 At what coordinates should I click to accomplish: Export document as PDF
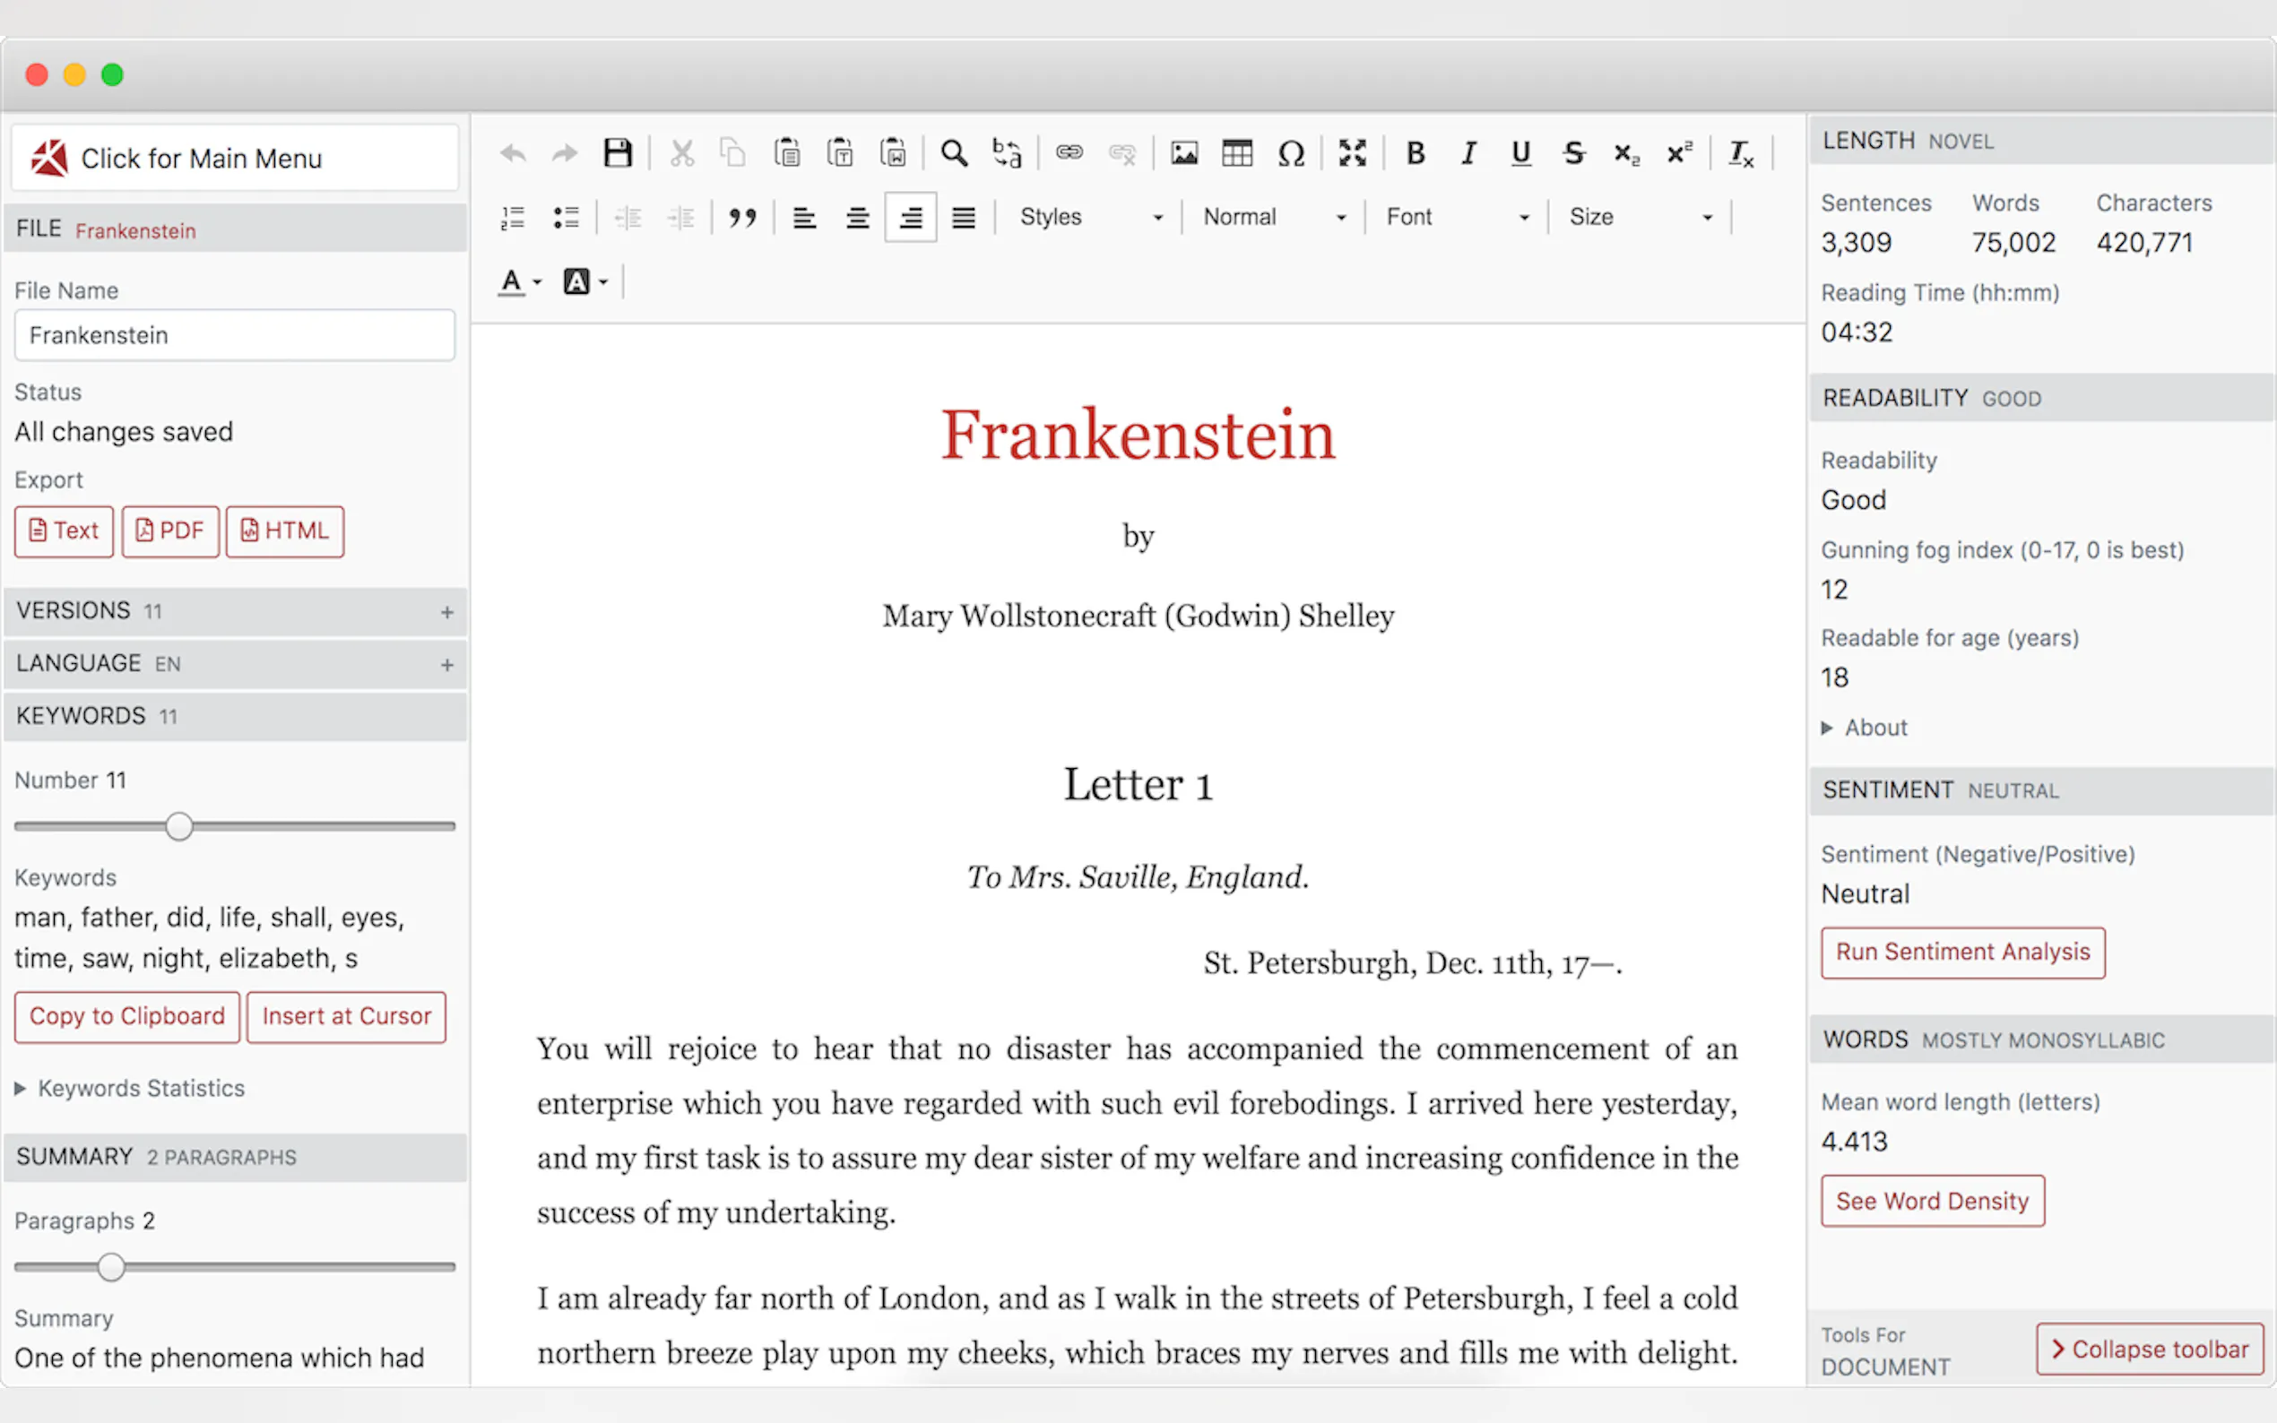click(x=170, y=530)
